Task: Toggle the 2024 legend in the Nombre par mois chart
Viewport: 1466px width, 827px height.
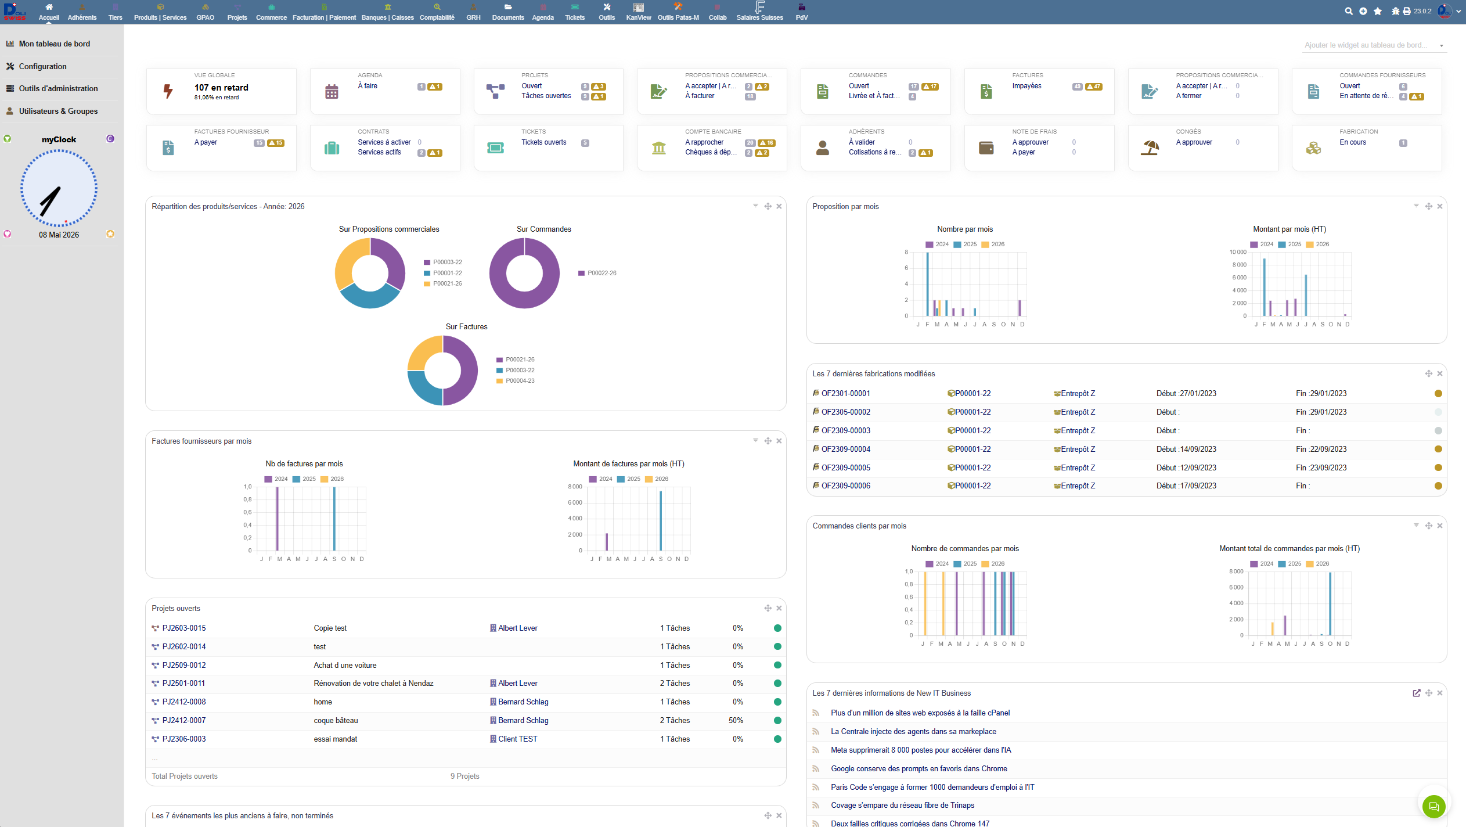Action: coord(937,244)
